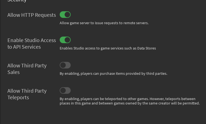
Task: Click the "Allow HTTP Requests" label text
Action: pos(32,15)
